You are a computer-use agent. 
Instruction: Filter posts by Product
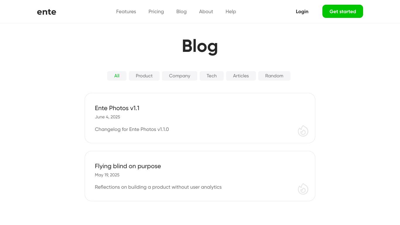point(144,76)
